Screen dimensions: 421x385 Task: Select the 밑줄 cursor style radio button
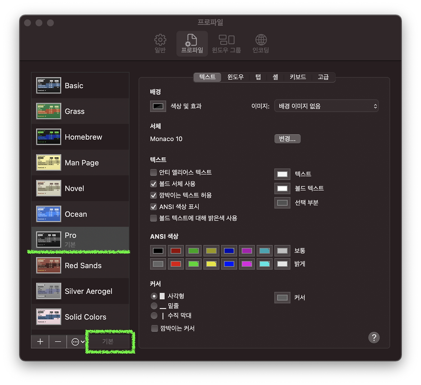point(154,306)
